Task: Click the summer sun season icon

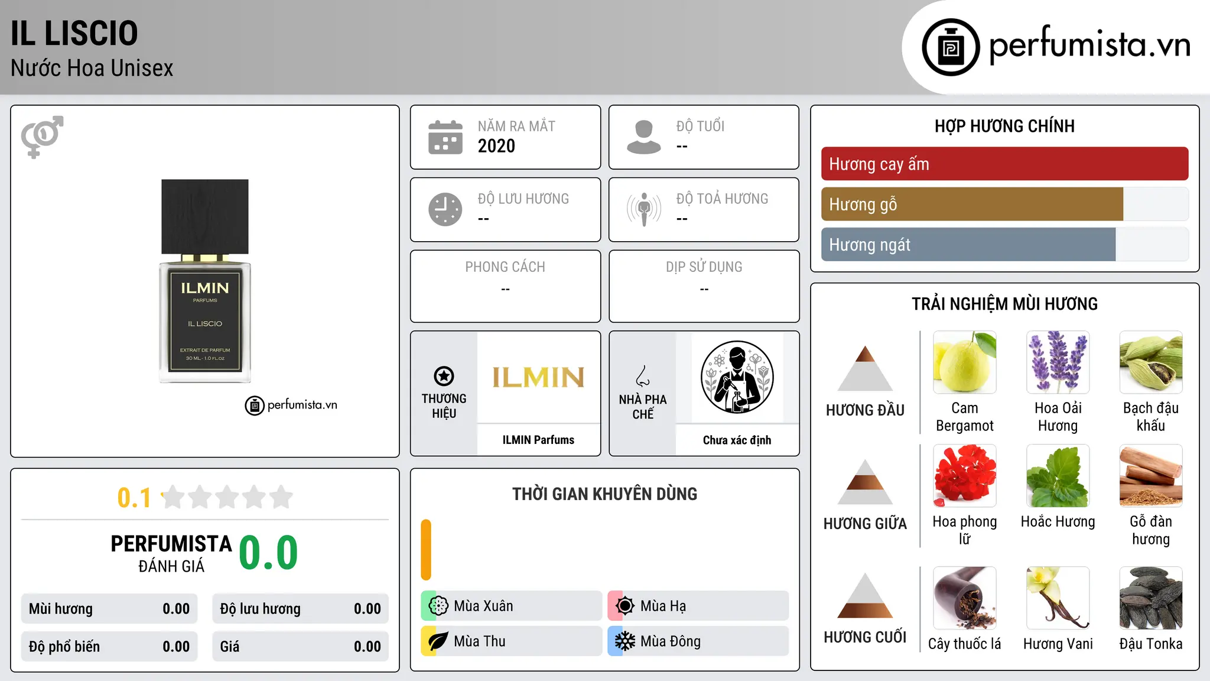Action: coord(624,606)
